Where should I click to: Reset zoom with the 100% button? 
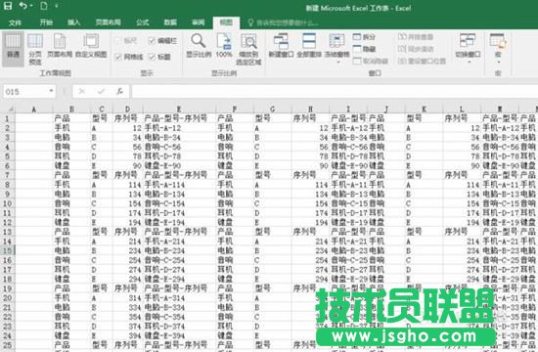pos(224,46)
